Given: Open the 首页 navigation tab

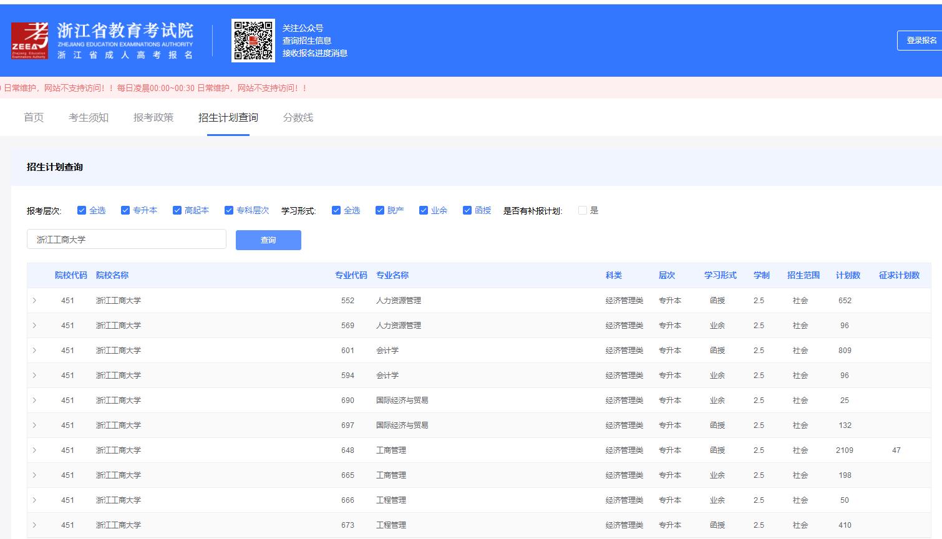Looking at the screenshot, I should tap(34, 117).
